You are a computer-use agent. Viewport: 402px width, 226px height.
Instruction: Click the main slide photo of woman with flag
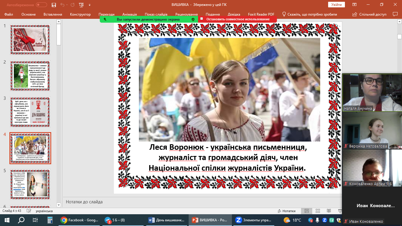(229, 90)
